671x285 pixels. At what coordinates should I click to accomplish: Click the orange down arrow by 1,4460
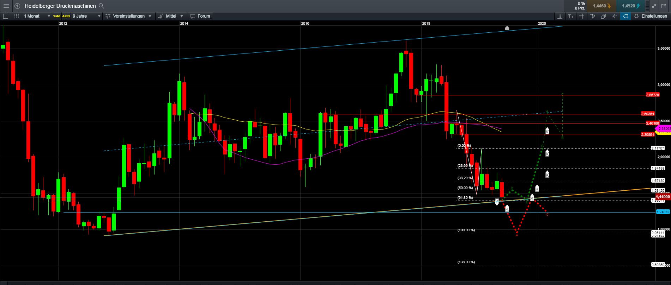coord(609,6)
